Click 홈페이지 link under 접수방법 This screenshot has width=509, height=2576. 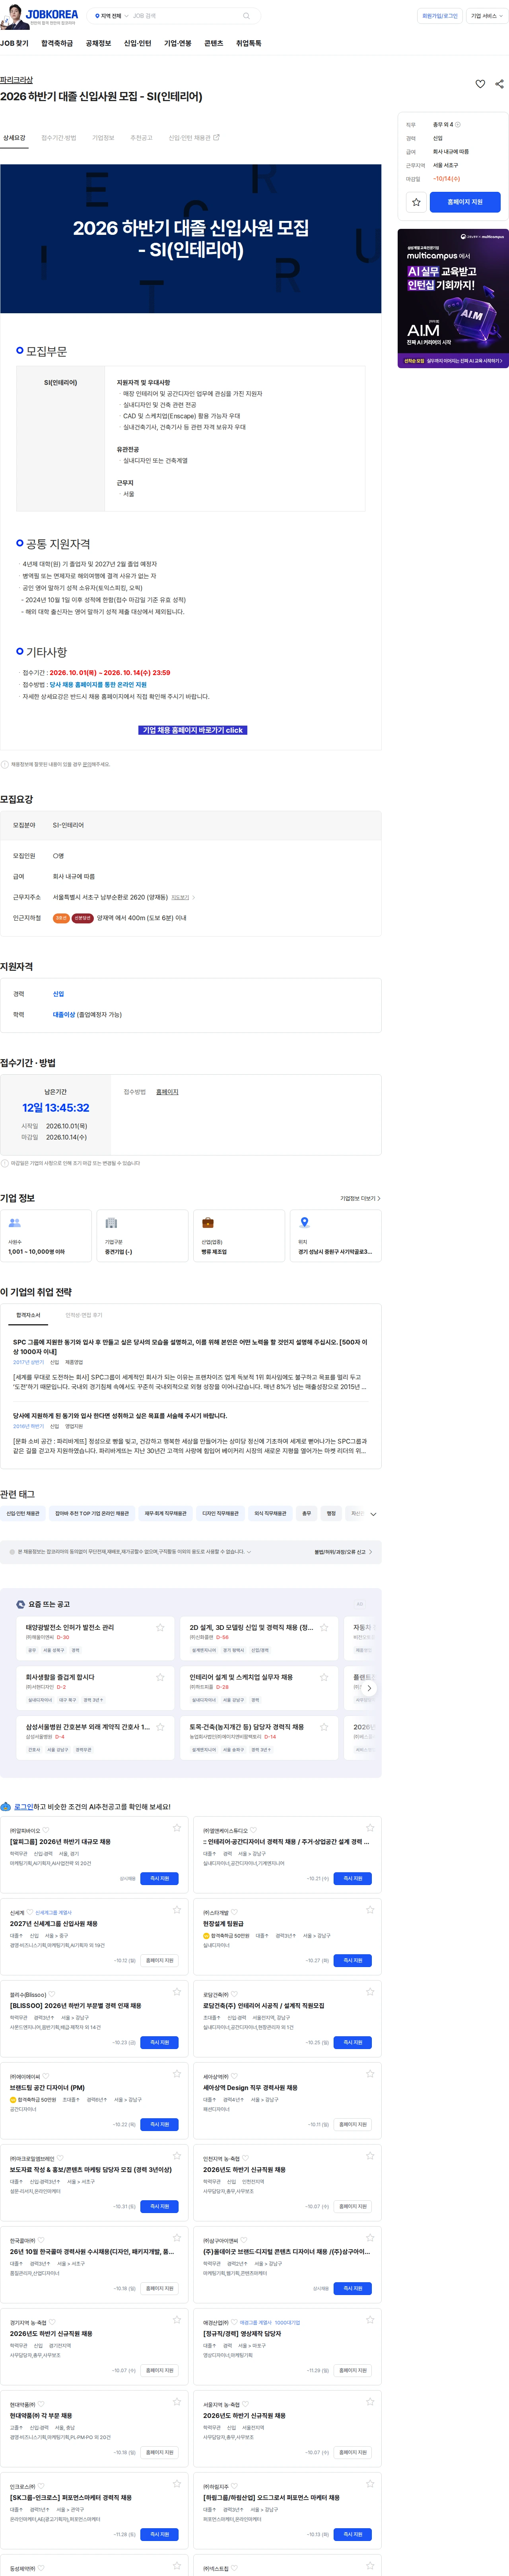[167, 1092]
